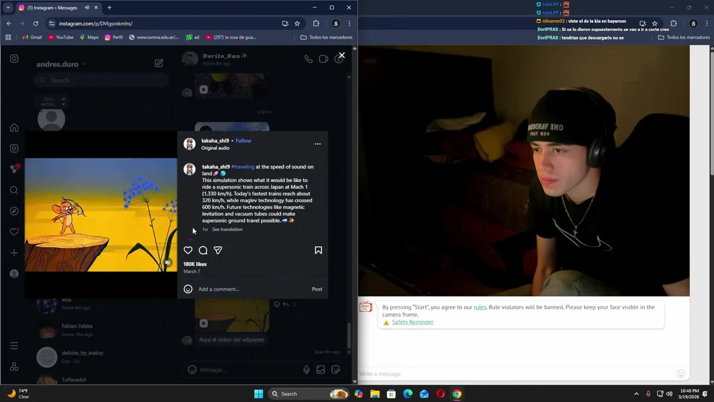Viewport: 714px width, 402px height.
Task: Open the comment bubble icon under the post
Action: [203, 251]
